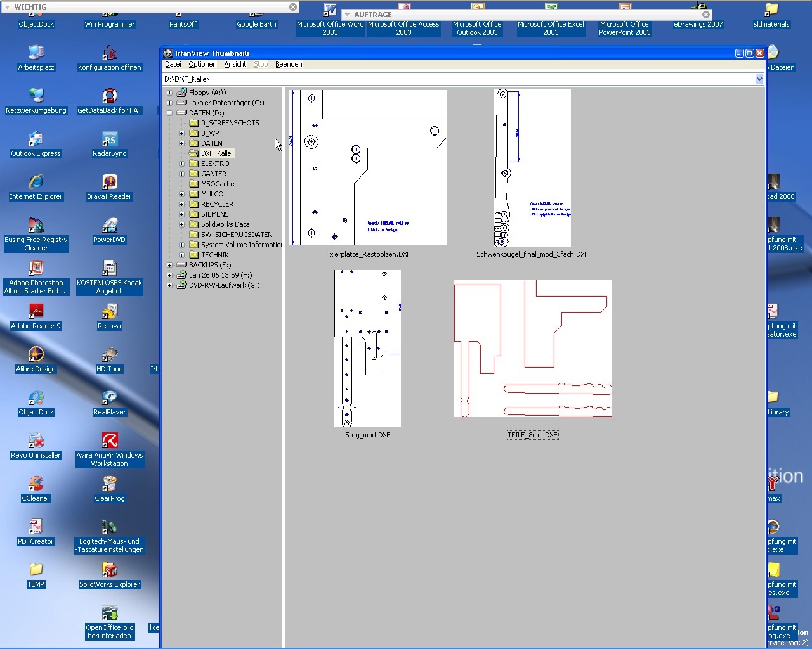The width and height of the screenshot is (812, 649).
Task: Click the RealPlayer desktop icon
Action: (x=109, y=398)
